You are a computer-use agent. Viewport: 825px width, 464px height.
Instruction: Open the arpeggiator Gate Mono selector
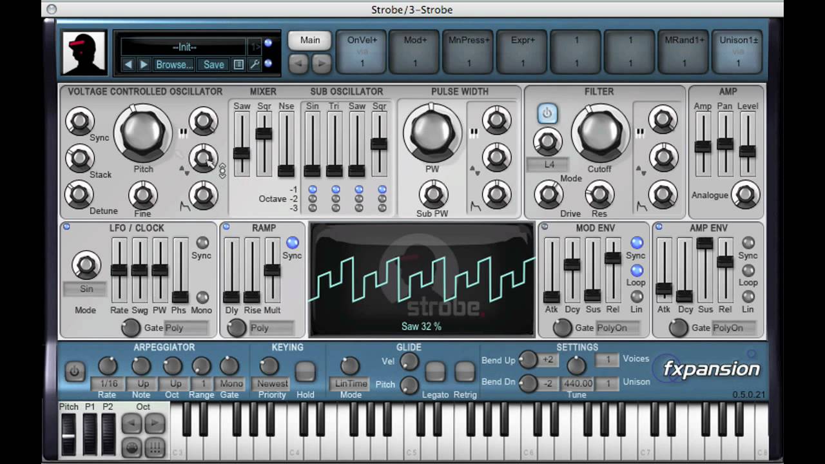tap(231, 383)
